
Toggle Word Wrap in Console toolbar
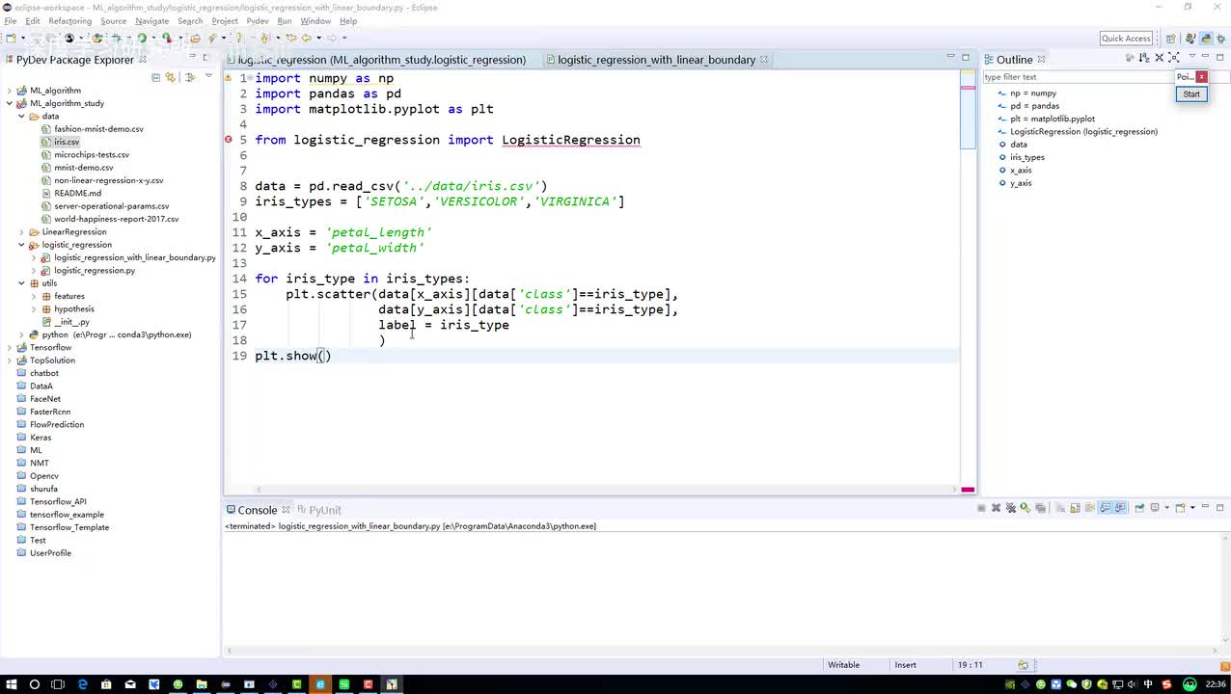1089,508
